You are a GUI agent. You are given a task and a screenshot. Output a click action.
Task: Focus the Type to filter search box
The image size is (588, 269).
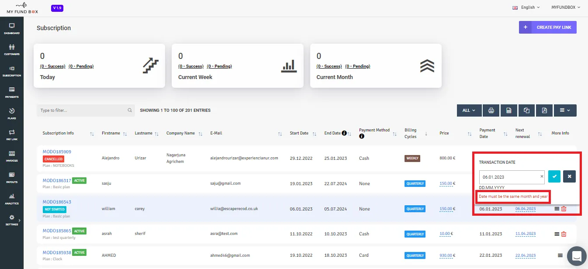85,110
